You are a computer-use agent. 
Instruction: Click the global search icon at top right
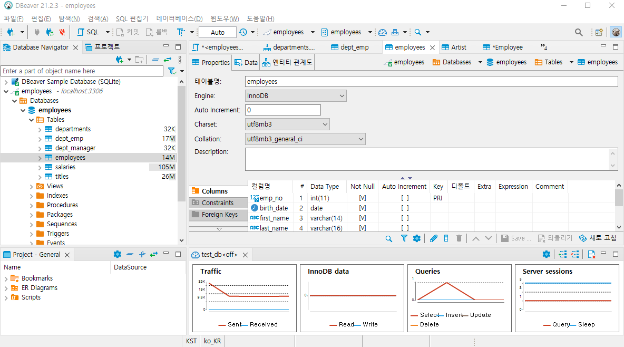(579, 32)
